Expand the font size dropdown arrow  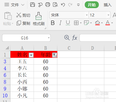coord(108,15)
